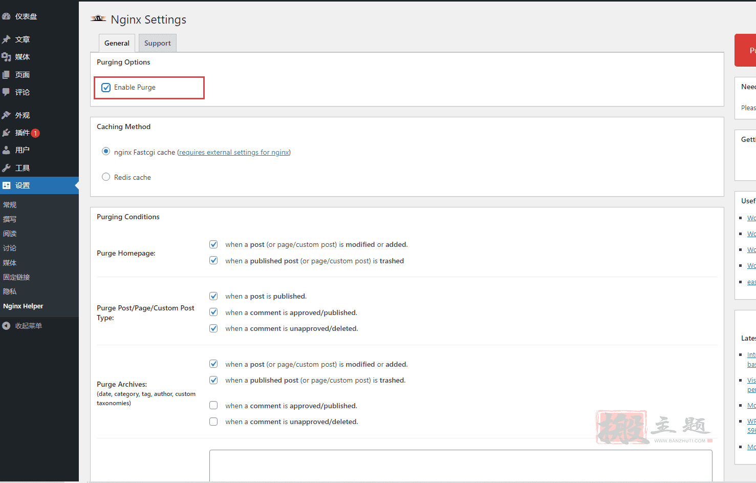Go to 固定链接 permalink settings
756x483 pixels.
[16, 277]
